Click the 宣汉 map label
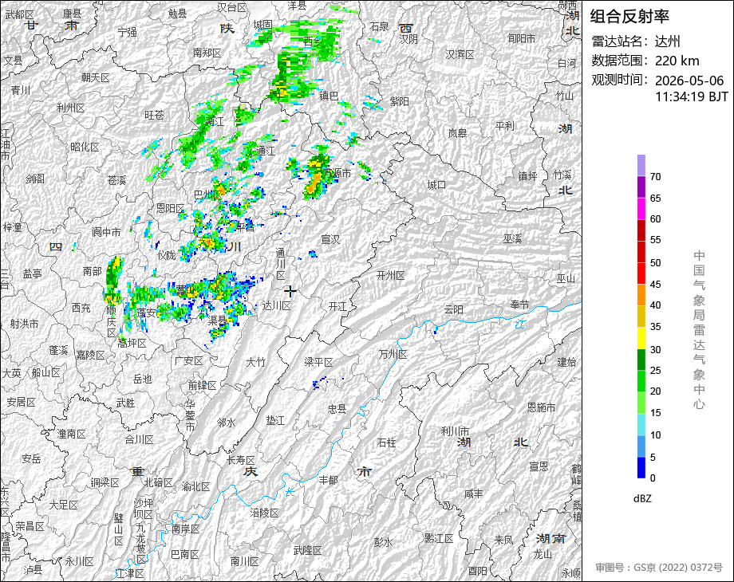This screenshot has height=582, width=734. pyautogui.click(x=330, y=239)
